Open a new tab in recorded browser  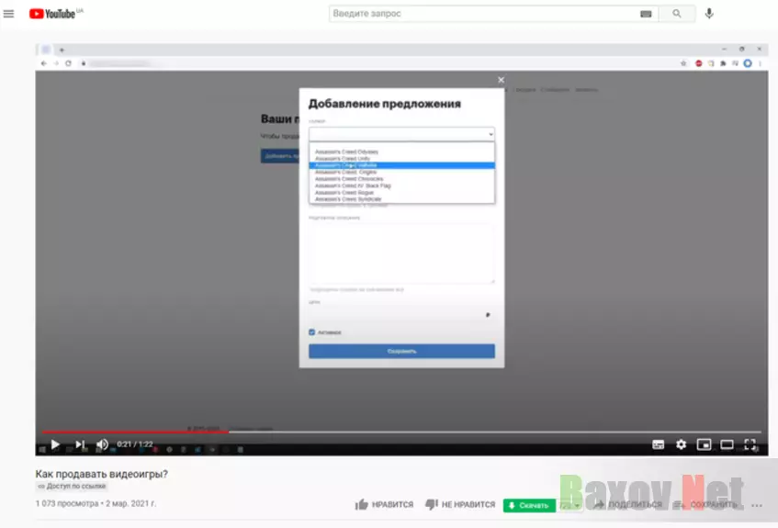[x=62, y=51]
